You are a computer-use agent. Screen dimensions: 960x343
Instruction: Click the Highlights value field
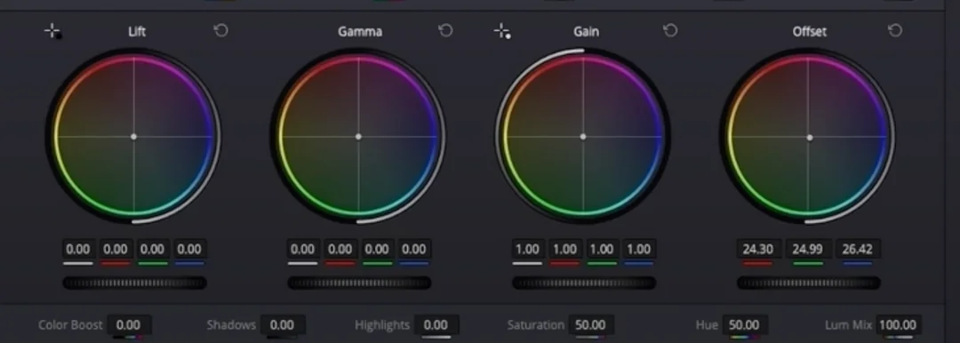[436, 324]
